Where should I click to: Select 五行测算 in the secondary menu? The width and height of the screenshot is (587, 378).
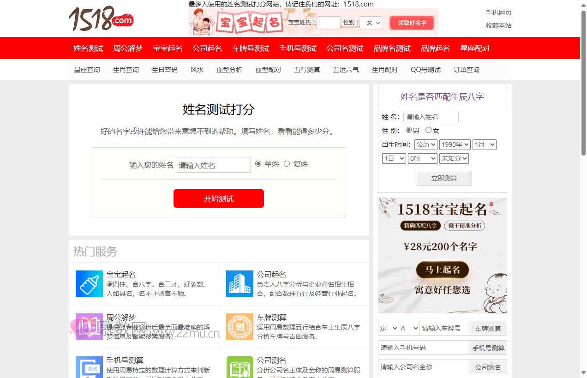click(x=306, y=69)
